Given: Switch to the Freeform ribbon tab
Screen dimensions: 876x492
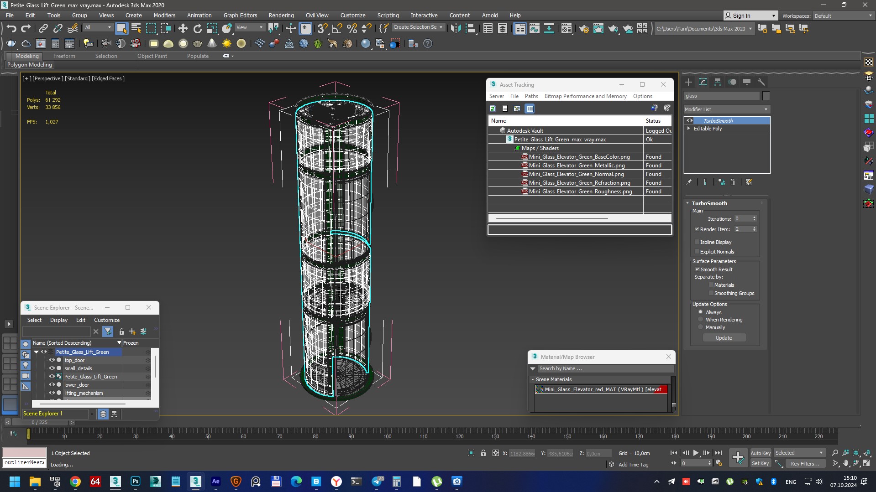Looking at the screenshot, I should click(64, 56).
